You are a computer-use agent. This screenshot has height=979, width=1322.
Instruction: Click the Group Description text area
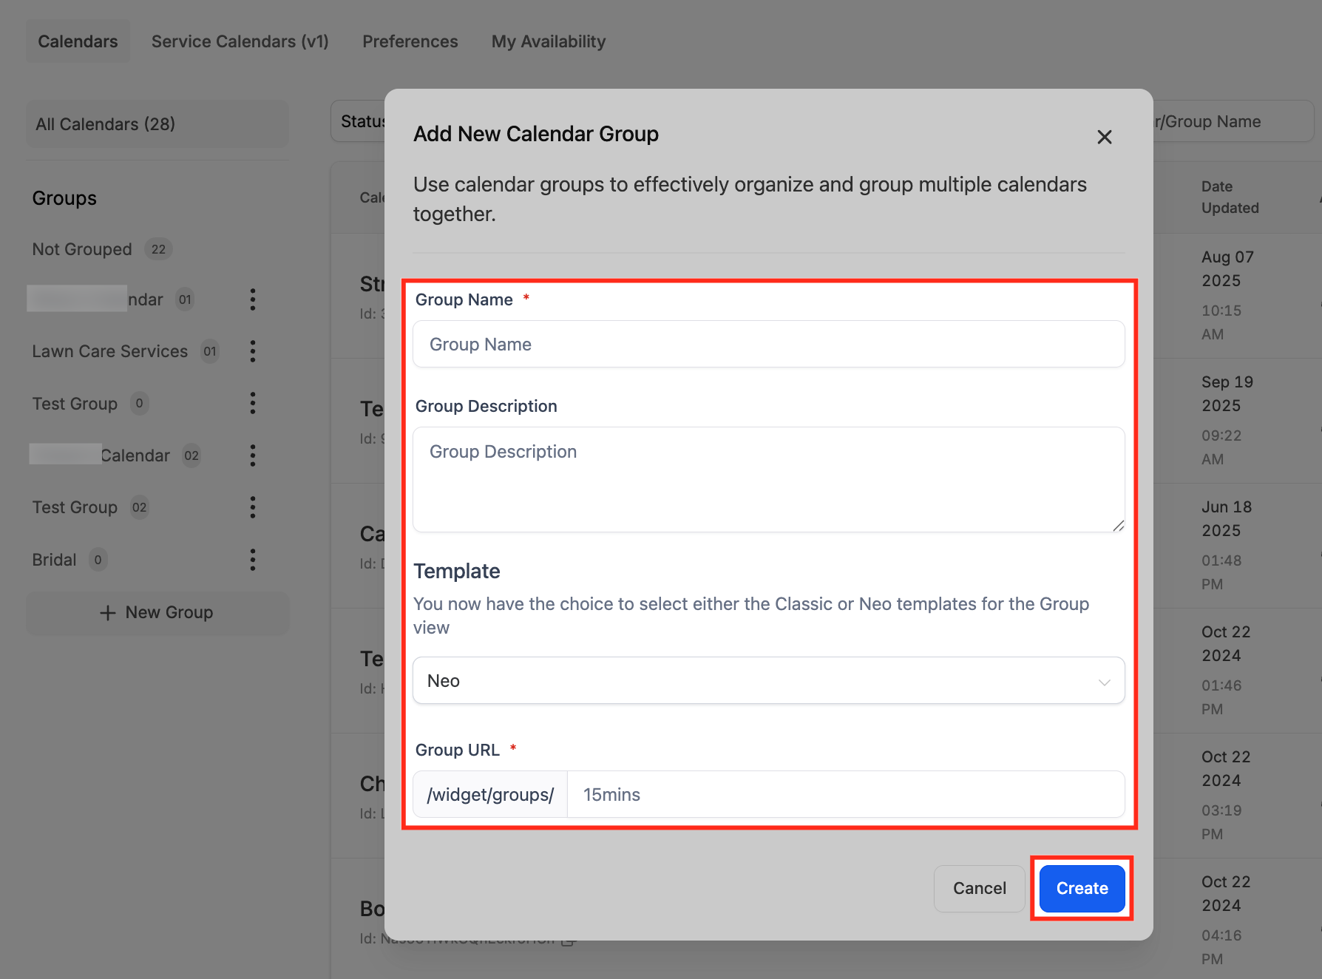coord(769,479)
